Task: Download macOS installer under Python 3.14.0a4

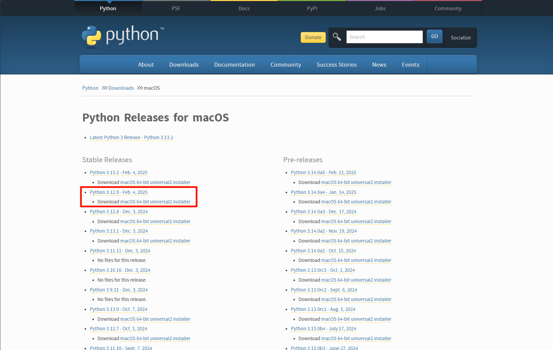Action: pyautogui.click(x=356, y=202)
